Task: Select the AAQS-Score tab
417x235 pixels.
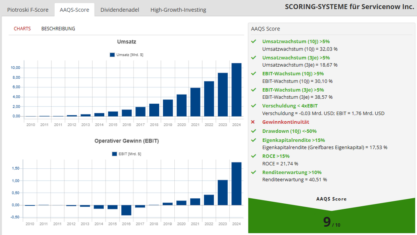Action: (x=75, y=10)
